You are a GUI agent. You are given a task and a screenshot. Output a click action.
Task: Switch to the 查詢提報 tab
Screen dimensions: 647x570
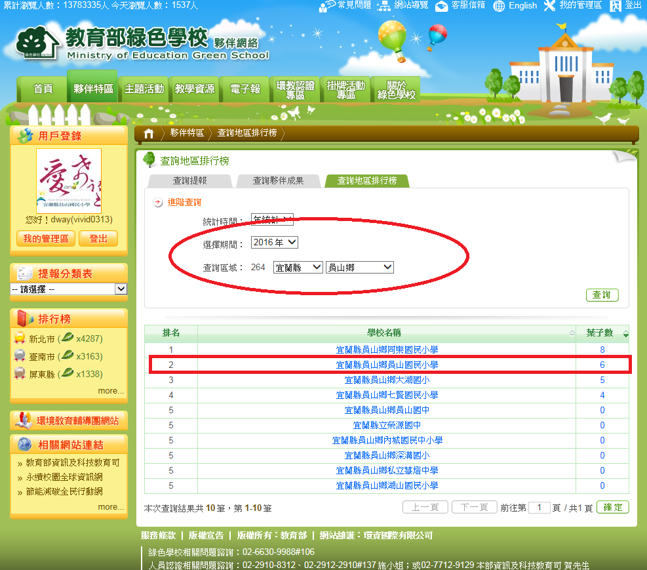190,181
